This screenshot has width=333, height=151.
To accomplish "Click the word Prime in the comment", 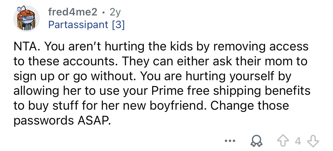I will point(164,91).
